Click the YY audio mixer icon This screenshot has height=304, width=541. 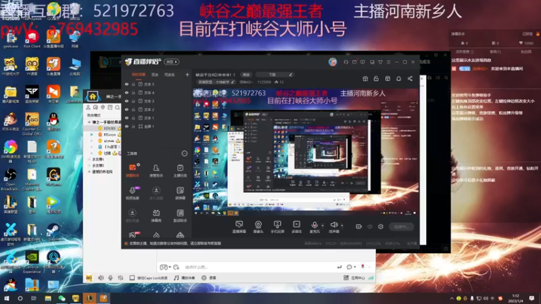(x=120, y=278)
